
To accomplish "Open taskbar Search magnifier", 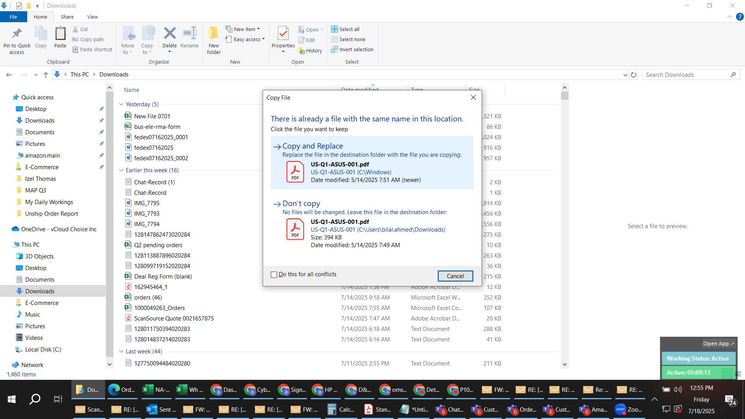I will [x=35, y=399].
